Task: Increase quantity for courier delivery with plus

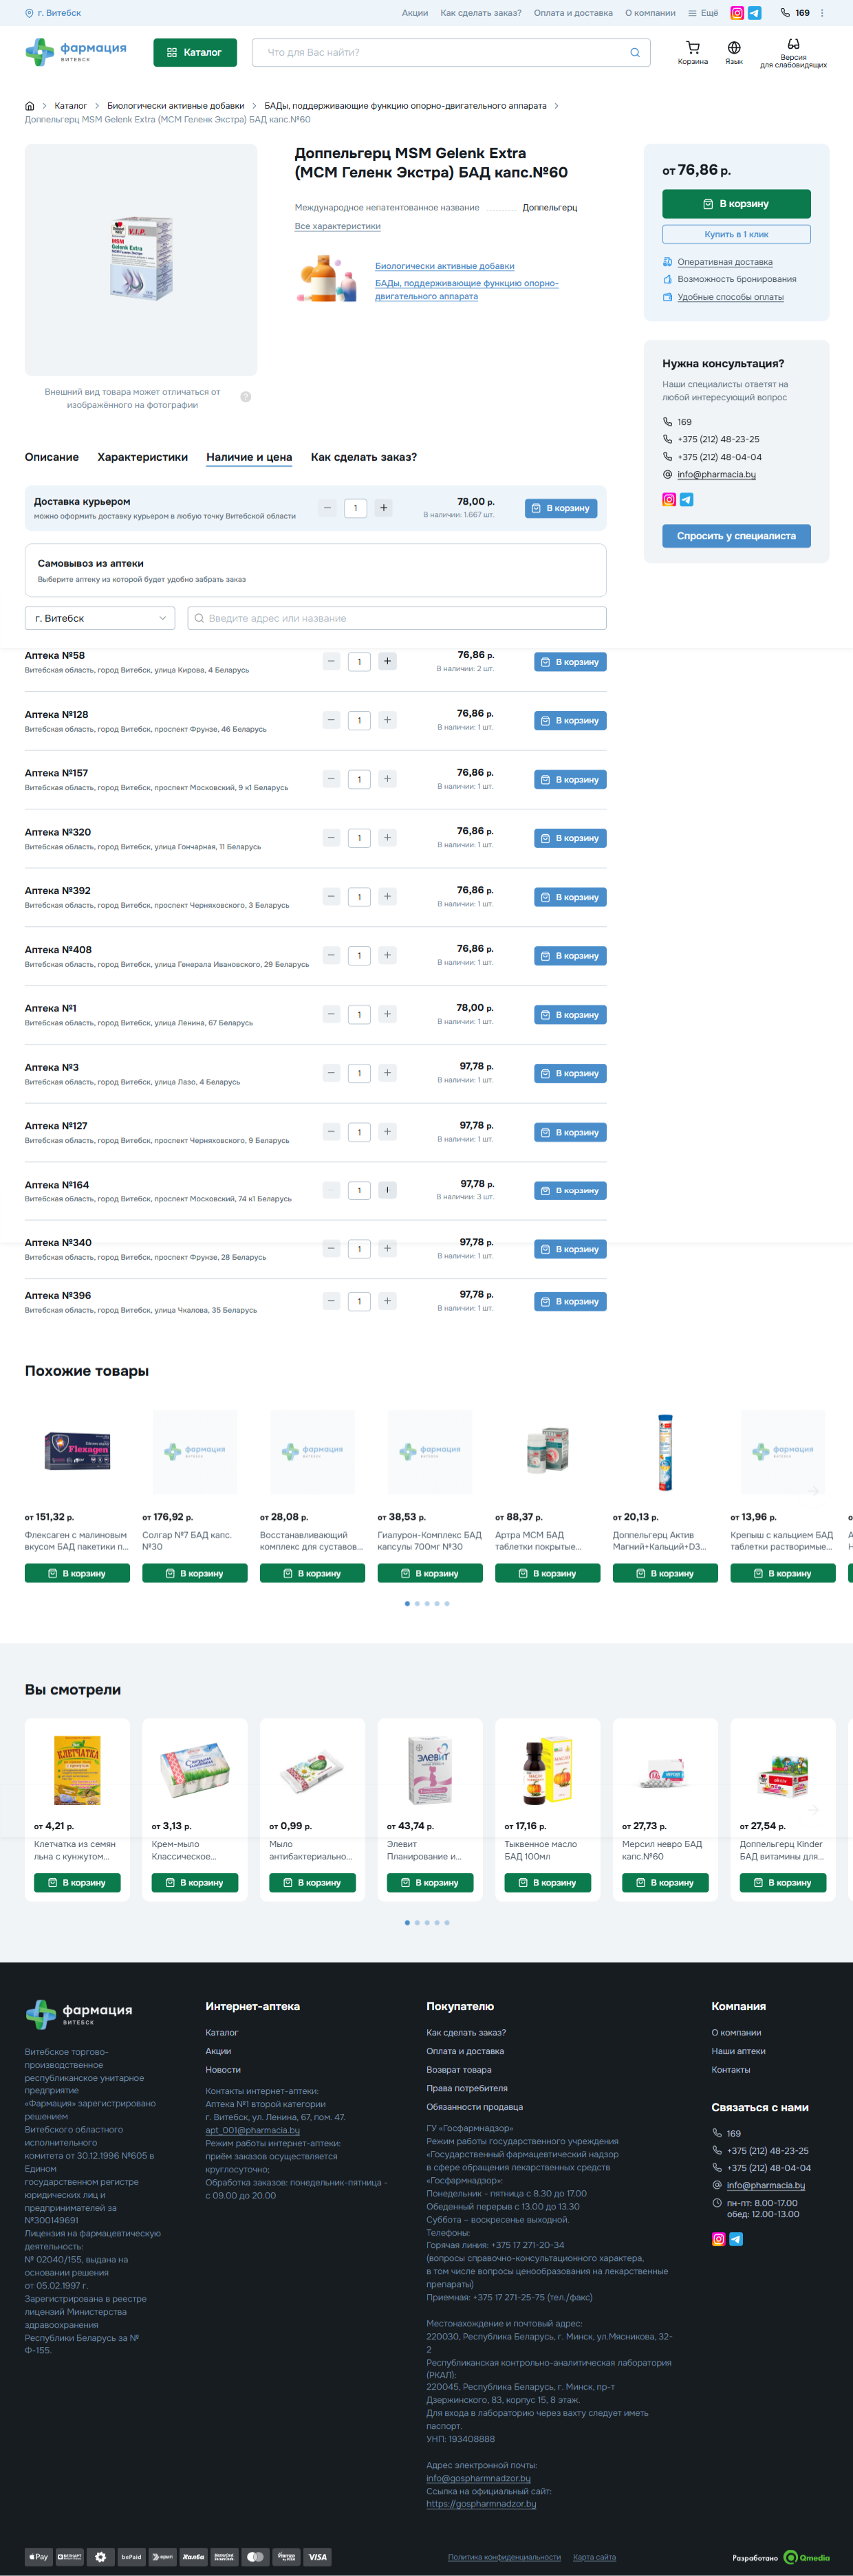Action: pyautogui.click(x=383, y=508)
